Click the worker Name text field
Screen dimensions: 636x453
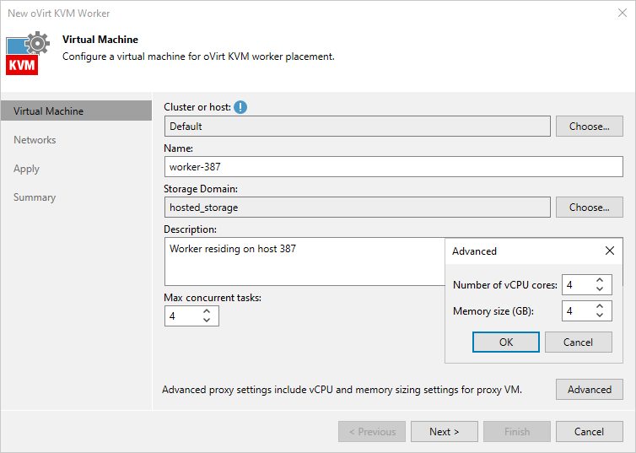[x=392, y=167]
